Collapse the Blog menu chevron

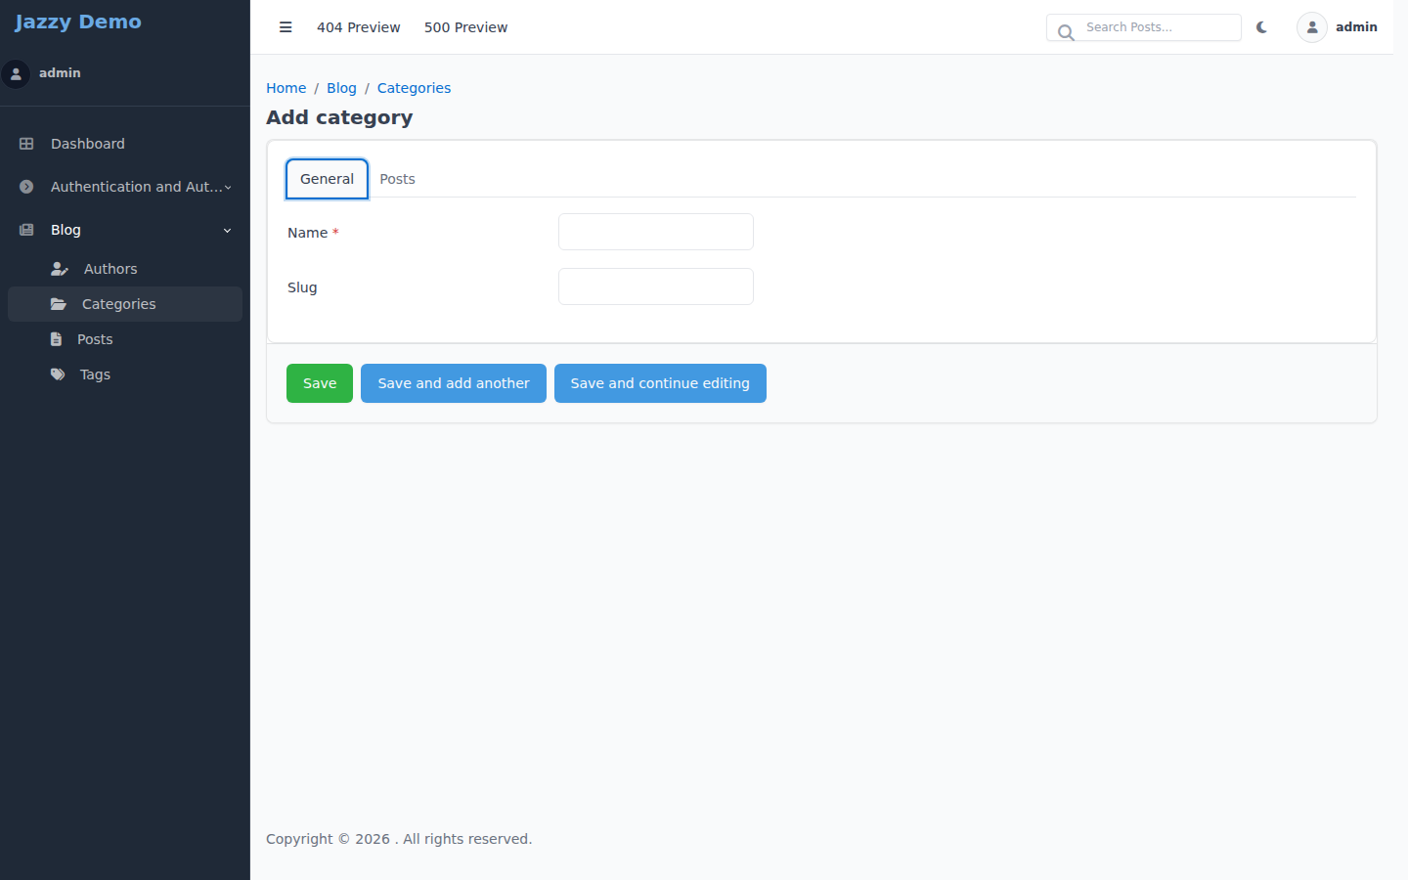pos(228,231)
